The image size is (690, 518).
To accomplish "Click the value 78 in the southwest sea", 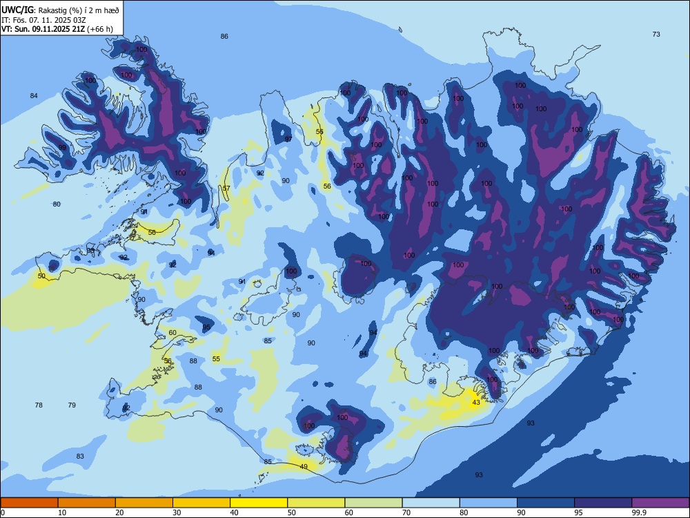I will click(x=39, y=405).
